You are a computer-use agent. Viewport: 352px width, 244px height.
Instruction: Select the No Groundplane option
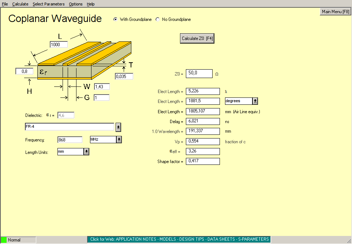158,19
